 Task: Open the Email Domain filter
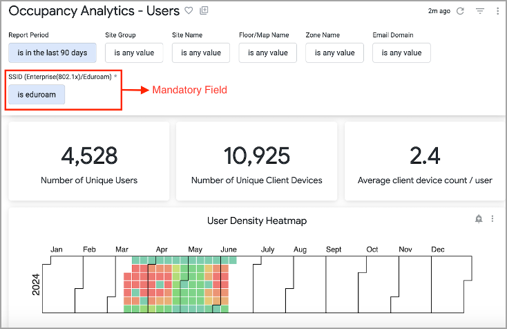pyautogui.click(x=401, y=53)
